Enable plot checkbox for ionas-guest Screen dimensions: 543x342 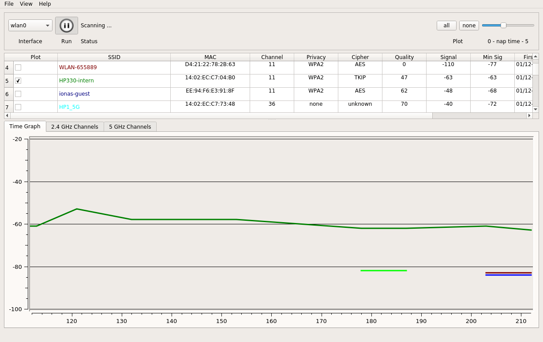(18, 94)
